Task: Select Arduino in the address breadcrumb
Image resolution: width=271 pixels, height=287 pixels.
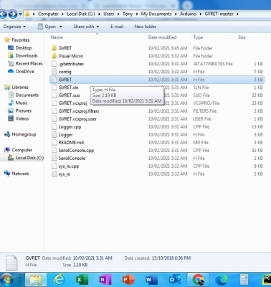Action: coord(188,14)
